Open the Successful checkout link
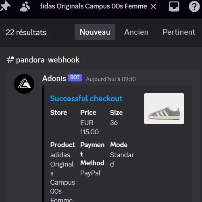Screen dimensions: 202x202 86,98
